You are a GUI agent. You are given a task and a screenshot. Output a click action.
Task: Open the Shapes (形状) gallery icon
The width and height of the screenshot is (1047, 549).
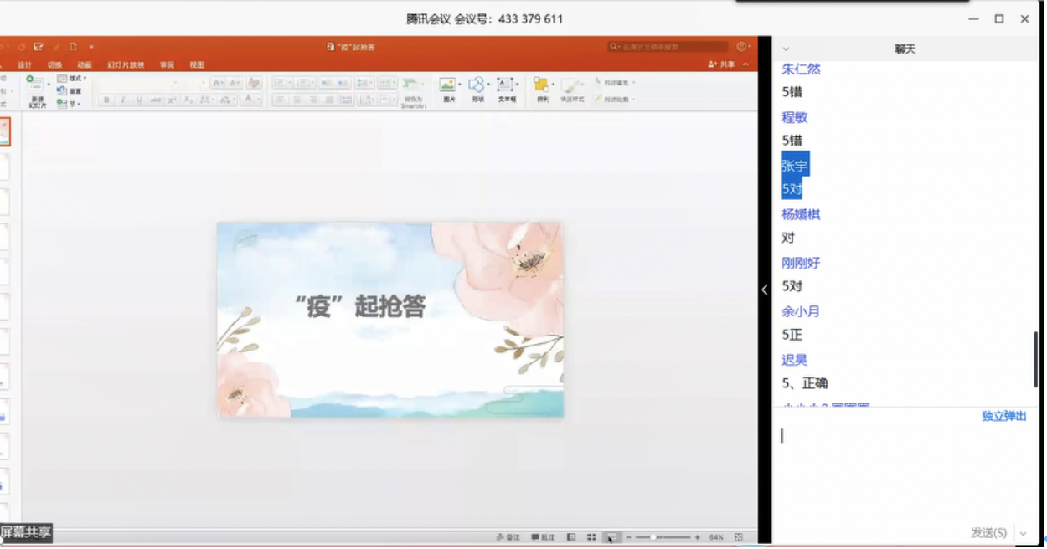click(x=477, y=85)
